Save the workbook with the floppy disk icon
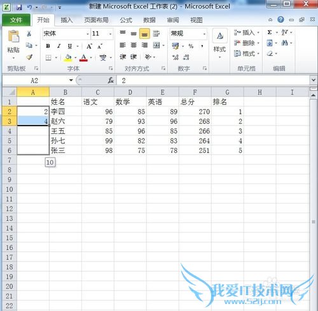The width and height of the screenshot is (318, 311). pos(19,8)
